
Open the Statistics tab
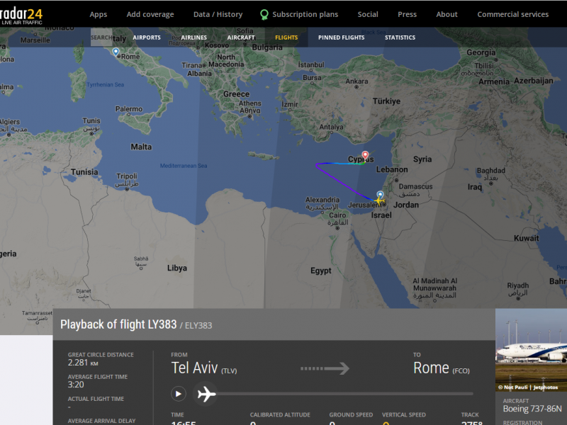(x=400, y=38)
